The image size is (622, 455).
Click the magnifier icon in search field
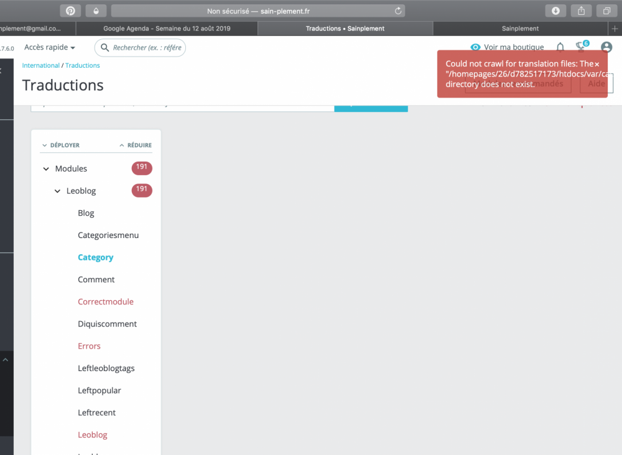click(104, 48)
